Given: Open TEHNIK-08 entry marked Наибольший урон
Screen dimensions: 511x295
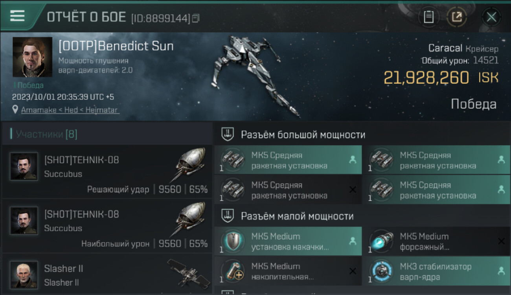Looking at the screenshot, I should tap(107, 226).
